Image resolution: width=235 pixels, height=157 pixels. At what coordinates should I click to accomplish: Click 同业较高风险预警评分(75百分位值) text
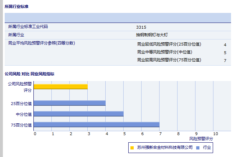point(169,60)
